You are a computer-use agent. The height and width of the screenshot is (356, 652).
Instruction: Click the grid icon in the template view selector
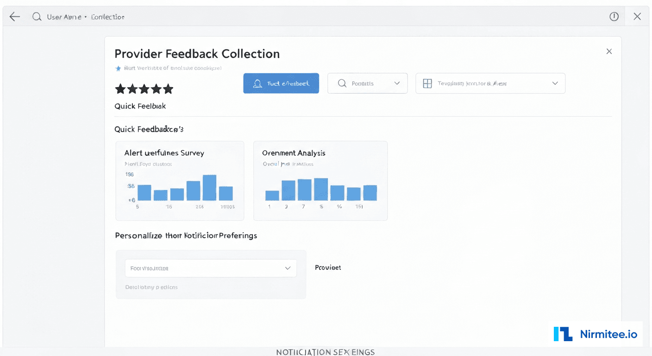click(x=427, y=83)
